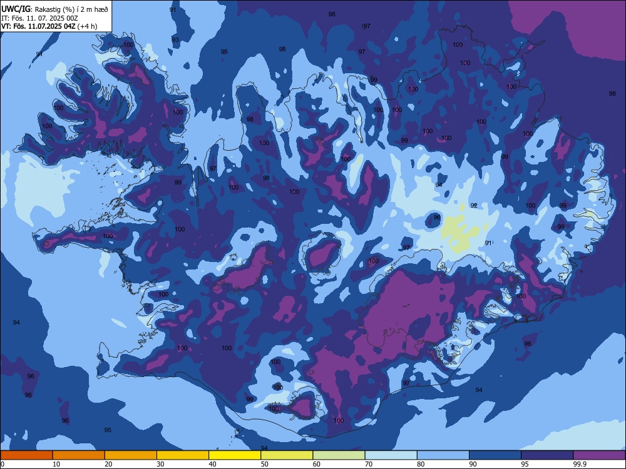Viewport: 626px width, 469px height.
Task: Click the legend tick label '10'
Action: tap(56, 464)
